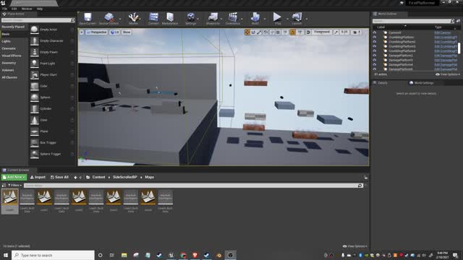
Task: Select the Geometry category
Action: click(9, 63)
